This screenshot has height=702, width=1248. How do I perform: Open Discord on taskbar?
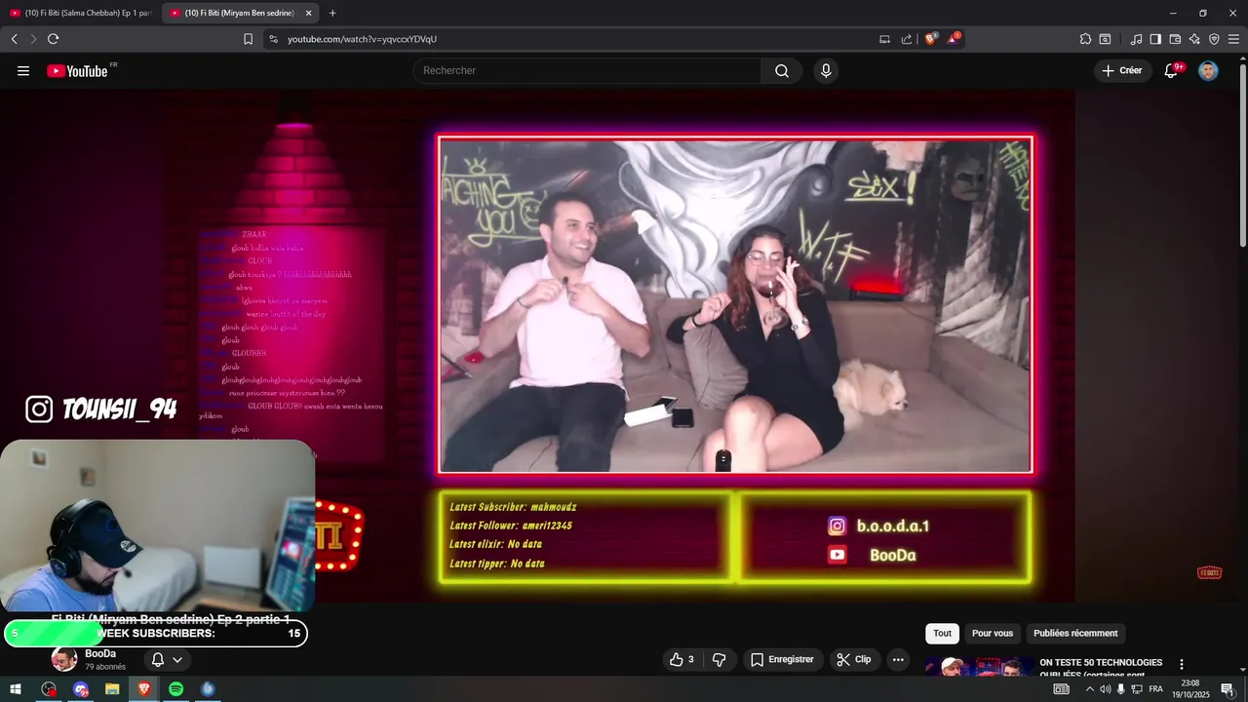81,689
